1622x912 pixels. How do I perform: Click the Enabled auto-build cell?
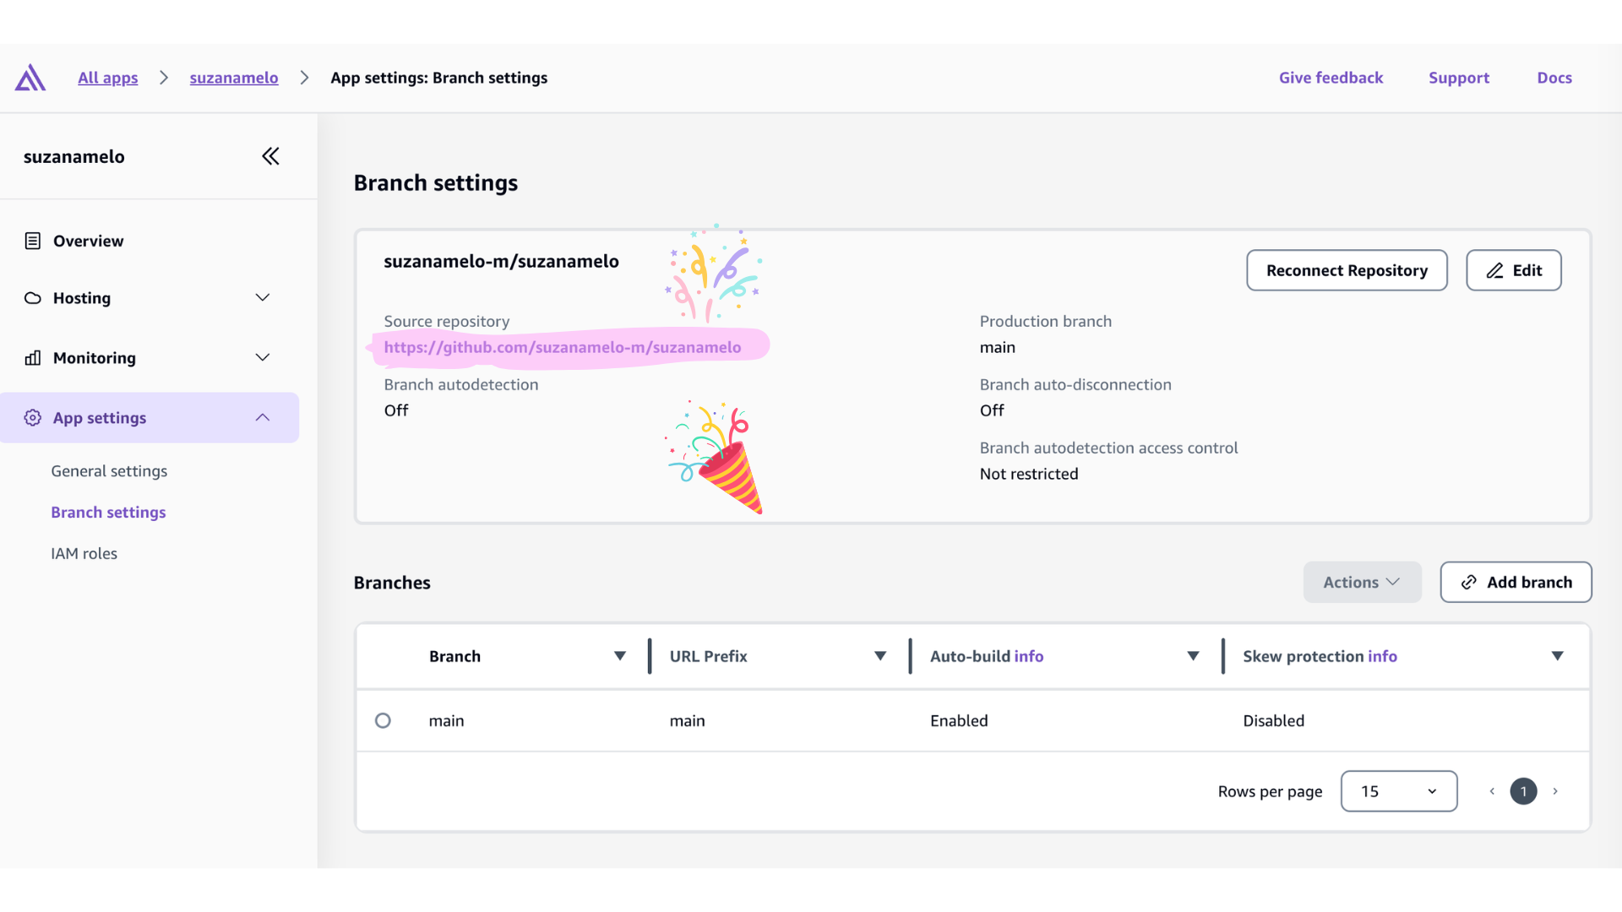pyautogui.click(x=959, y=721)
